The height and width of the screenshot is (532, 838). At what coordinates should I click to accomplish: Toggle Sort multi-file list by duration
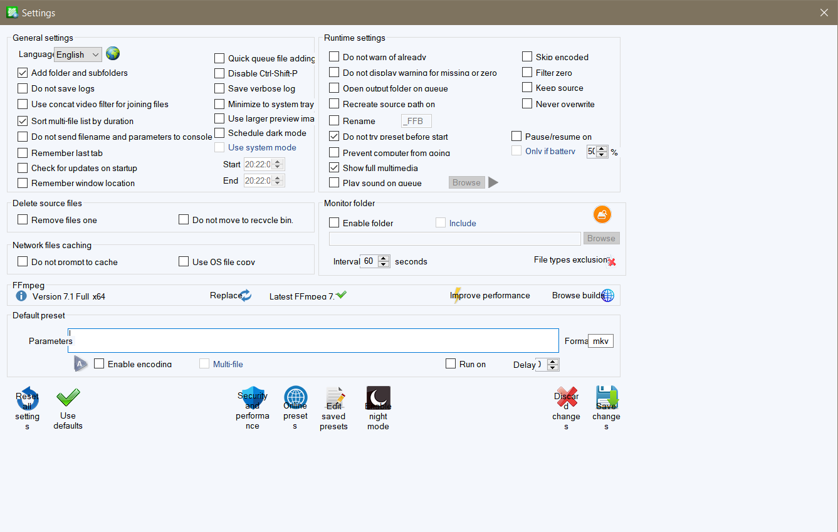pos(23,121)
